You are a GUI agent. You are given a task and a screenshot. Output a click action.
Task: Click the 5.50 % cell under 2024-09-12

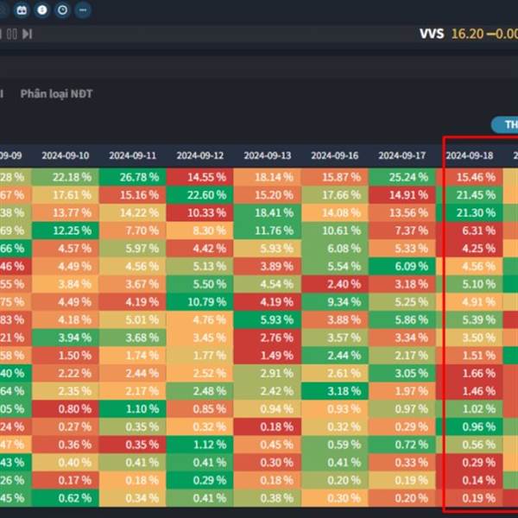click(200, 284)
